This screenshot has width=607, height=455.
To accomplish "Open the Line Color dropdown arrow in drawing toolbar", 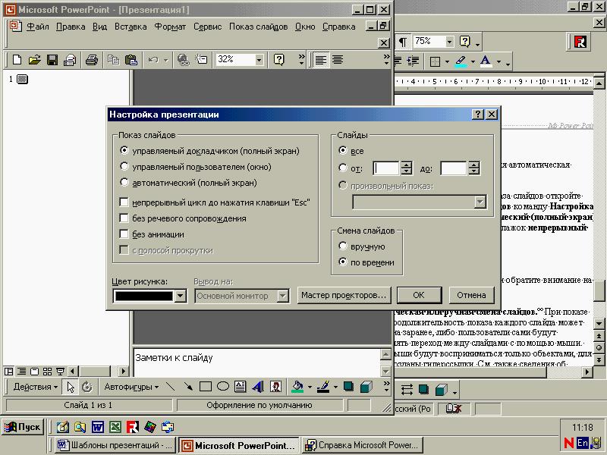I will pyautogui.click(x=335, y=387).
